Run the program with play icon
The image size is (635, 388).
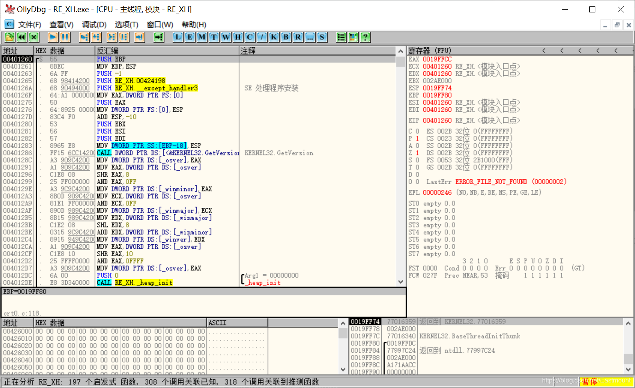[53, 37]
